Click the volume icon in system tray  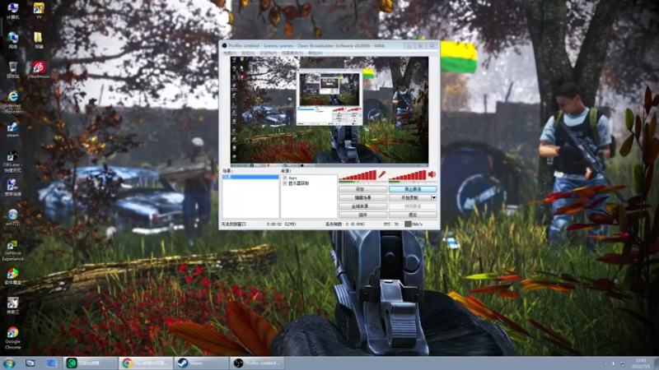coord(613,363)
